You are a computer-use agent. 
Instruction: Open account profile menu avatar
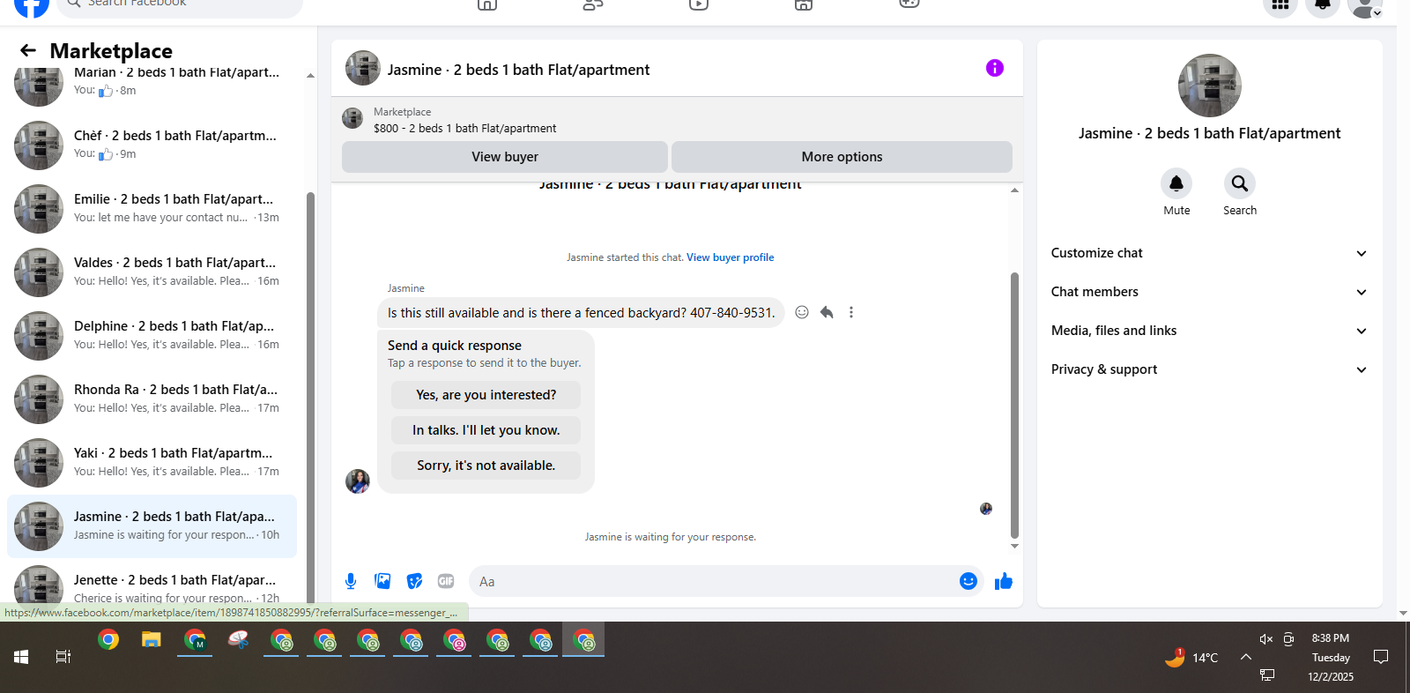[1365, 5]
